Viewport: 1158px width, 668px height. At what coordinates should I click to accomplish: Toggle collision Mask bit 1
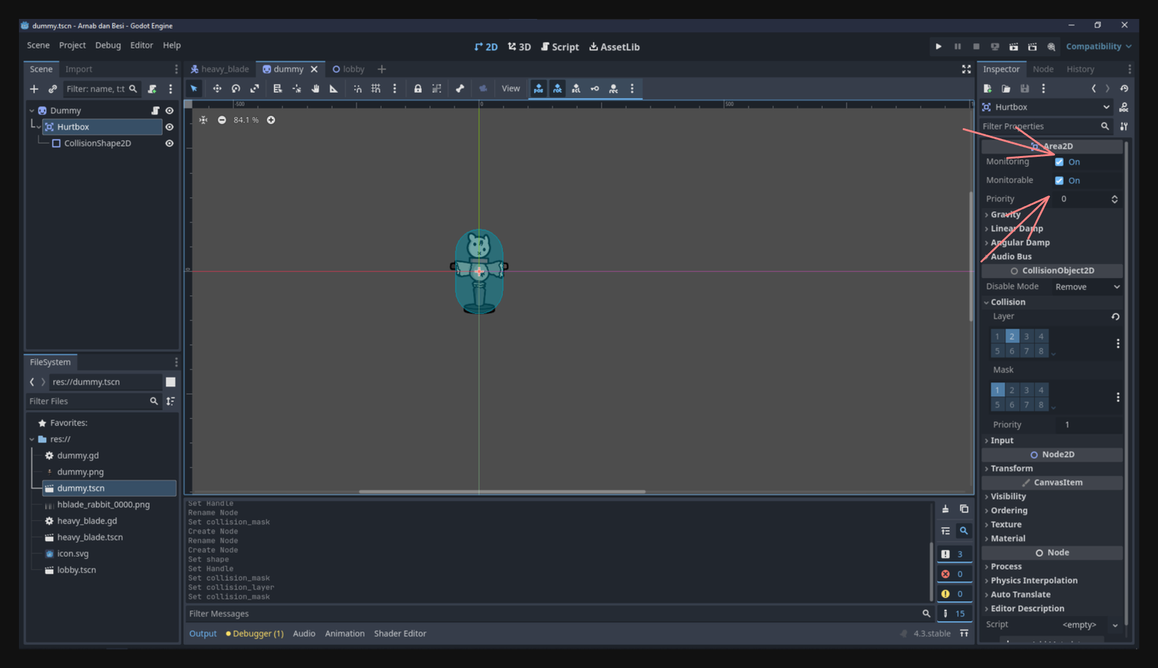click(x=997, y=390)
